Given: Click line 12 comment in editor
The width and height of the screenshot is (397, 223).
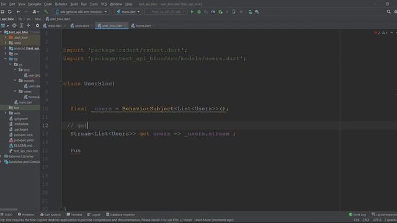Looking at the screenshot, I should pos(77,125).
